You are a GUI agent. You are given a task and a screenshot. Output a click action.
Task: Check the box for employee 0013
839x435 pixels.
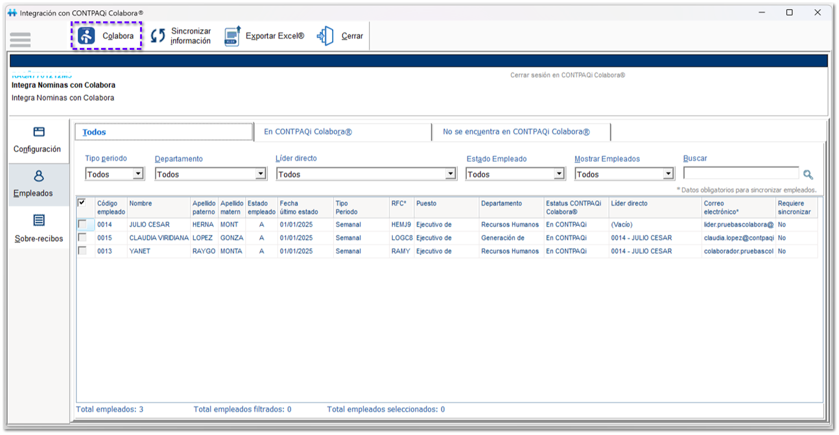[82, 251]
